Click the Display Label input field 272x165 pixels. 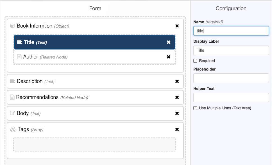tap(231, 50)
